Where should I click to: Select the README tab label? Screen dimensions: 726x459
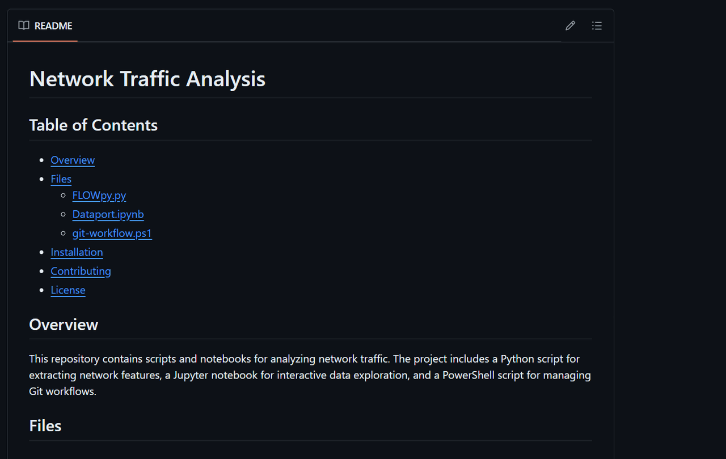53,26
